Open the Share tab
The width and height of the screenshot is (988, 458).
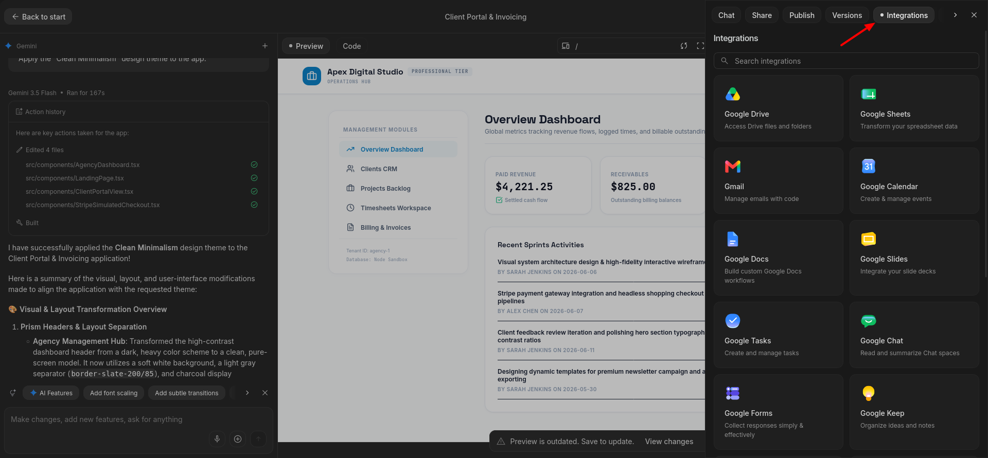coord(762,15)
